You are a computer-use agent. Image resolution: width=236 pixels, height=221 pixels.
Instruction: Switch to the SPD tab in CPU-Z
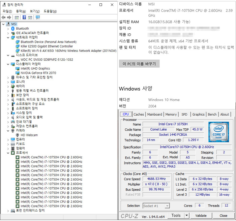[184, 115]
